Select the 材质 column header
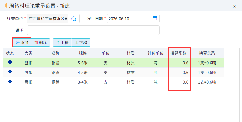Screen dimensions: 242x122 (131, 53)
